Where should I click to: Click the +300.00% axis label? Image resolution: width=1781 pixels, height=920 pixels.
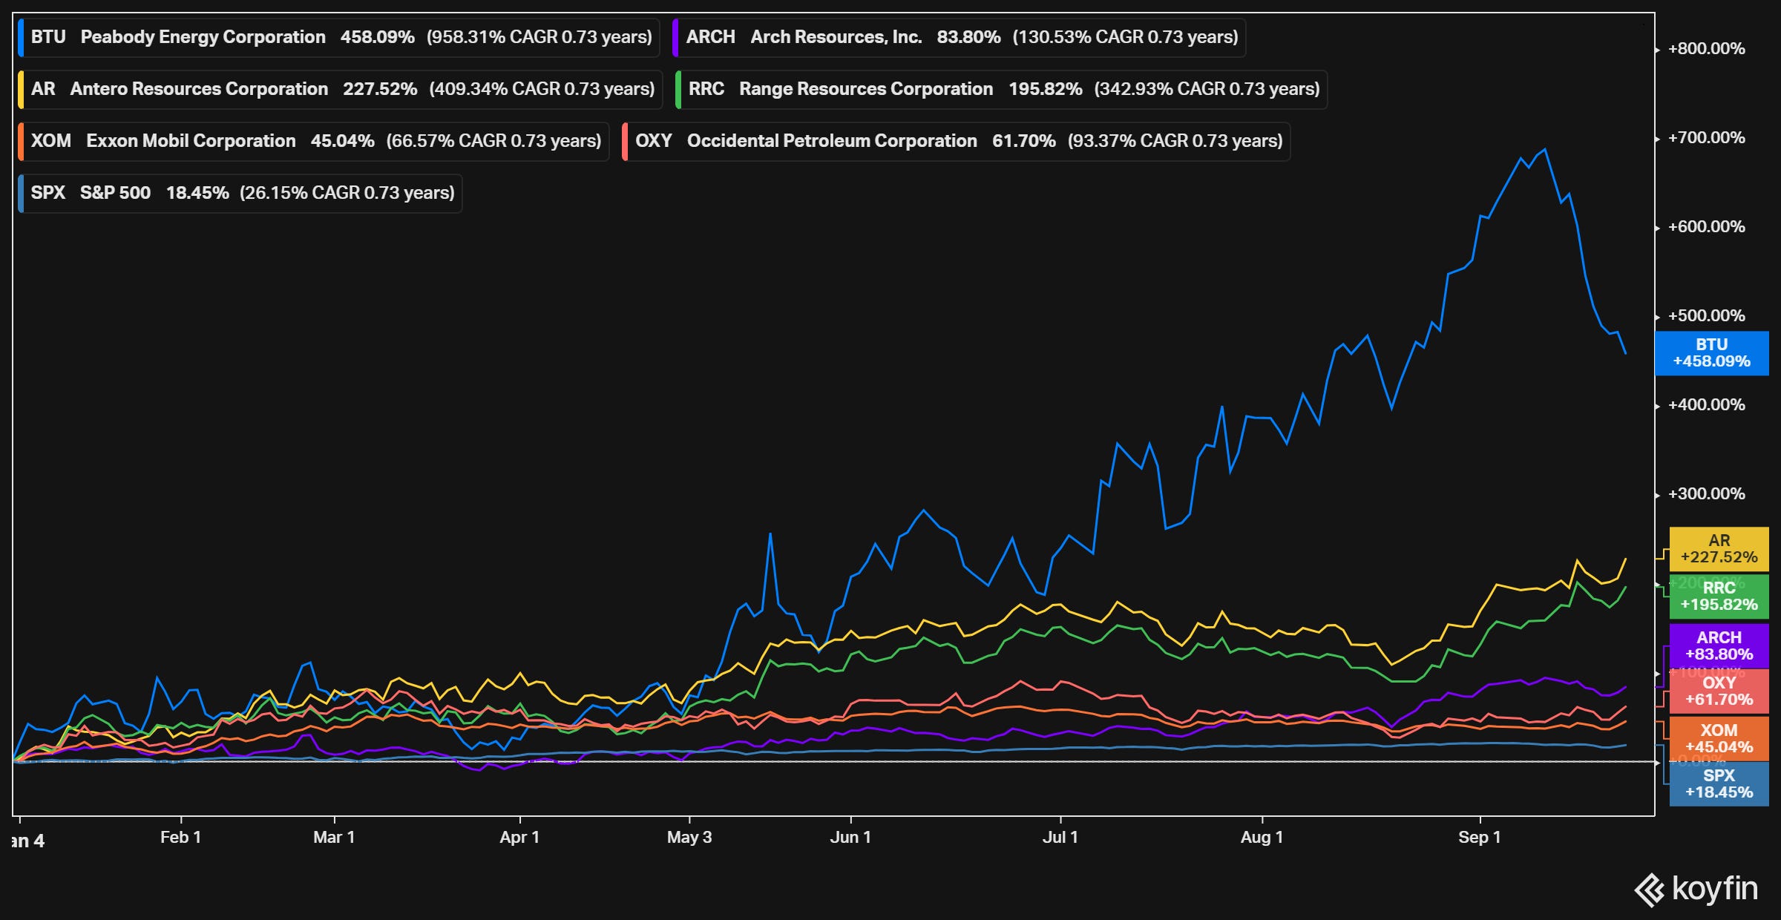[x=1706, y=494]
